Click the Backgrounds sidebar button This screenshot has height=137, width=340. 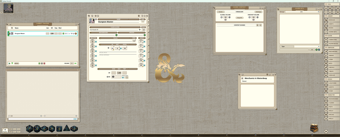click(x=332, y=99)
